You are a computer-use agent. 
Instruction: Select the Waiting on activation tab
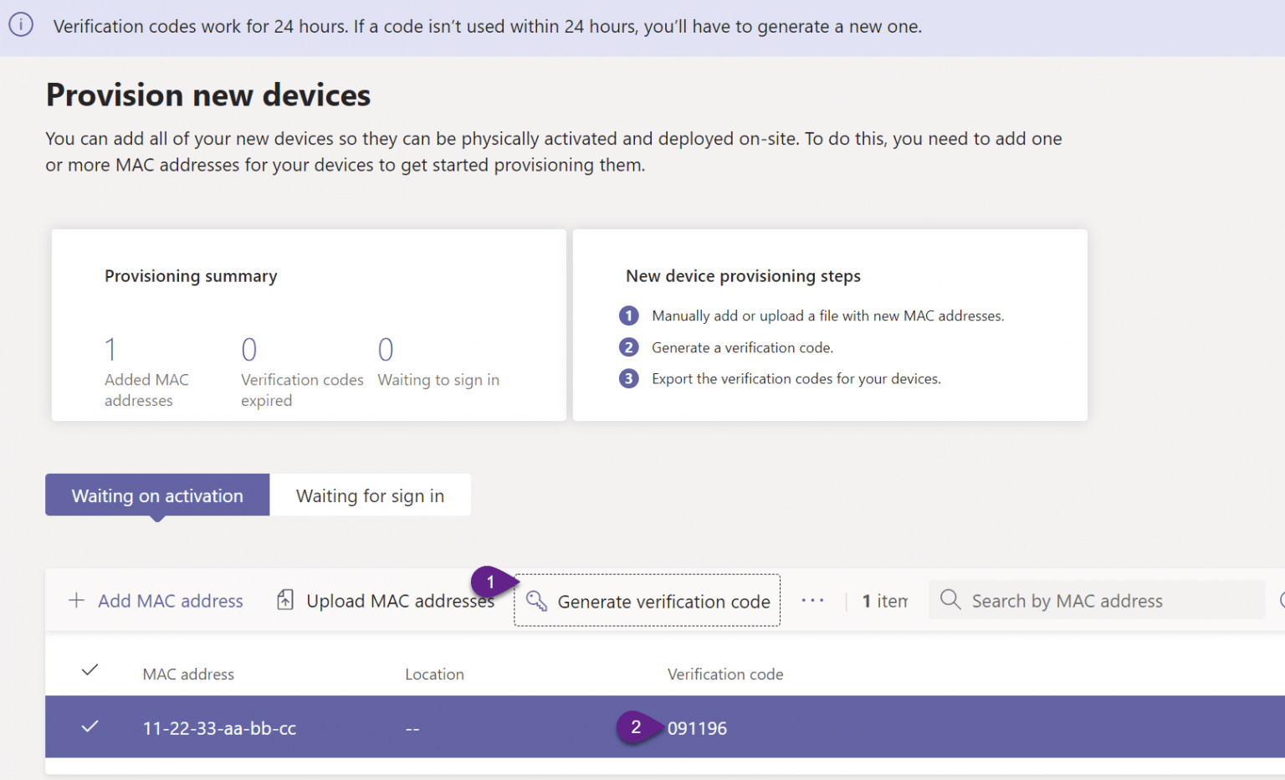tap(156, 495)
